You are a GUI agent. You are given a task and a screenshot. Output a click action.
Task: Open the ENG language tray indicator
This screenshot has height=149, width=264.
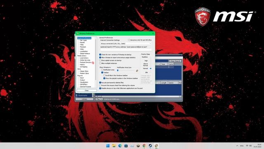tap(242, 146)
